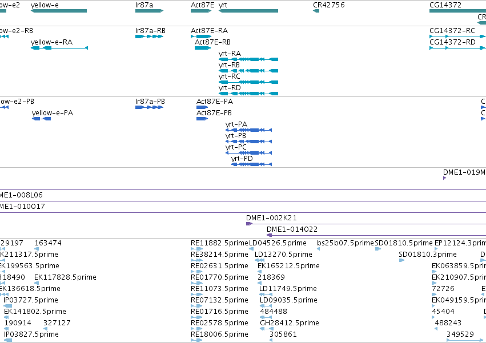Select the CG14372 gene label

(x=445, y=5)
